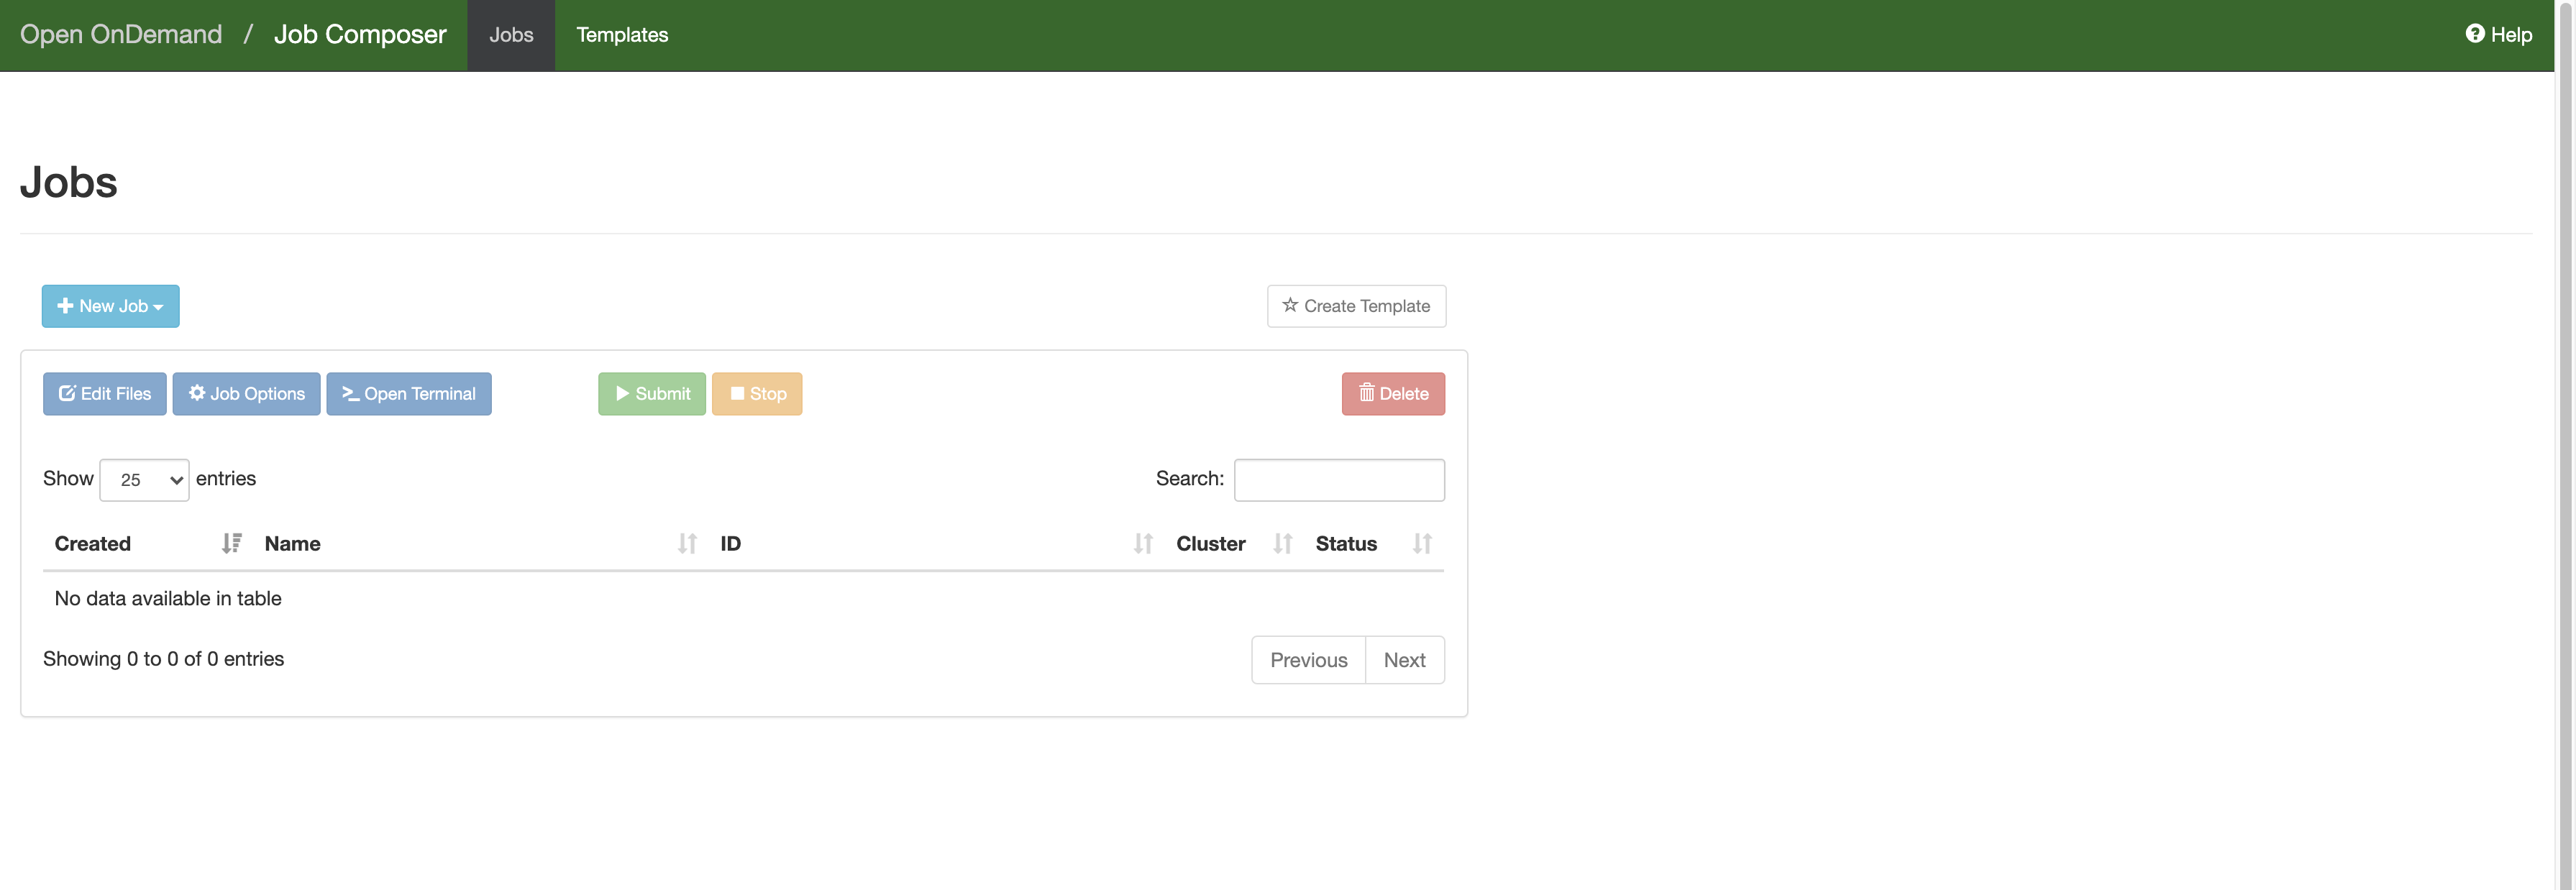Click the Next pagination button
2576x890 pixels.
[1403, 660]
